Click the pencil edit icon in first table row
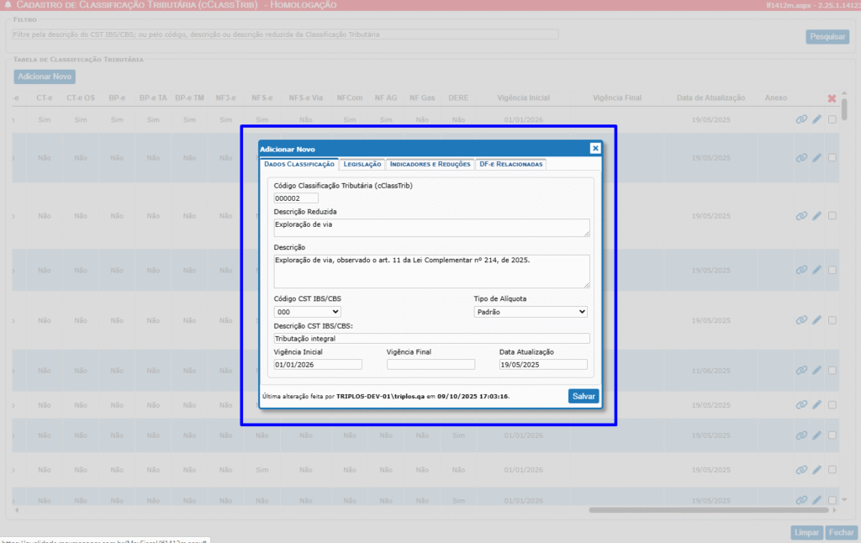This screenshot has width=861, height=543. [816, 119]
